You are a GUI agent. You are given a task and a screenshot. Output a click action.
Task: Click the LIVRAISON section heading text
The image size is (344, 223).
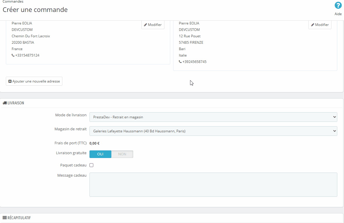point(16,103)
